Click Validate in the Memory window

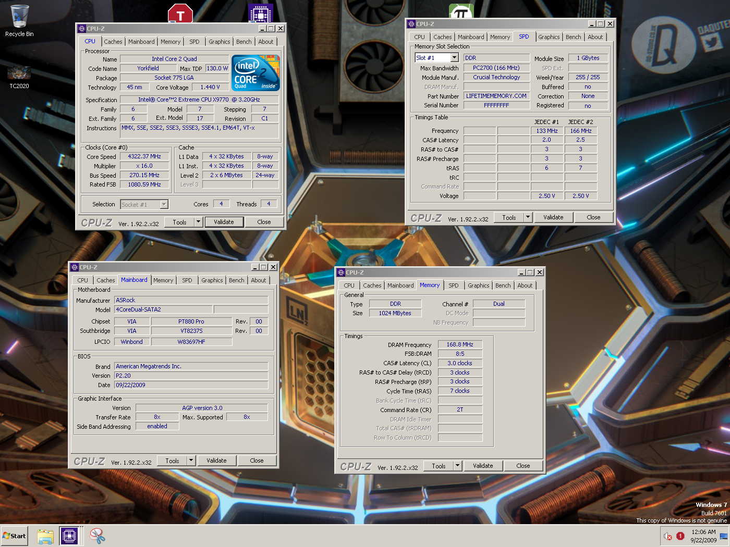click(483, 466)
